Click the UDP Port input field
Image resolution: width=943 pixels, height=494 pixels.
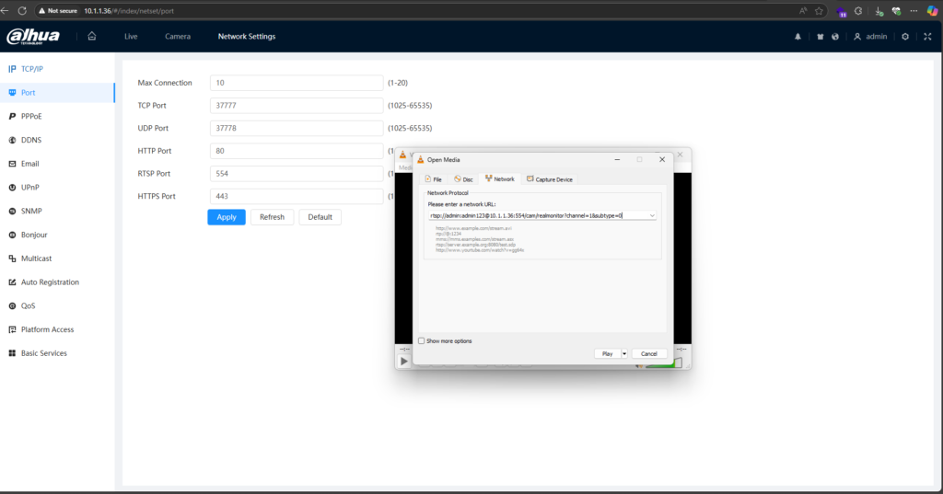coord(297,128)
